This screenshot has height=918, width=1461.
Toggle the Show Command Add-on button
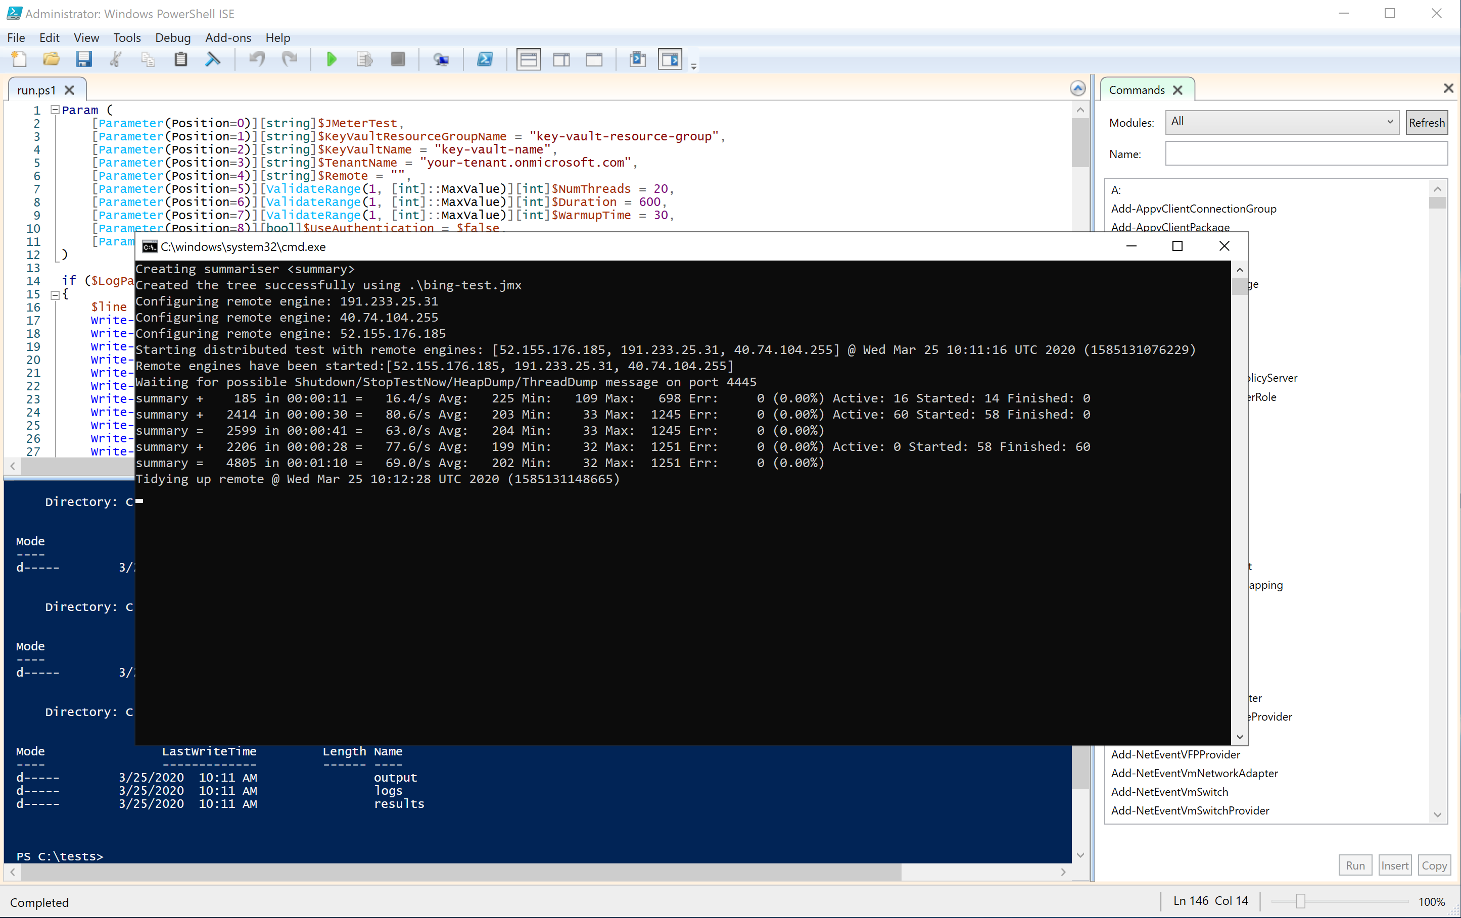tap(670, 60)
